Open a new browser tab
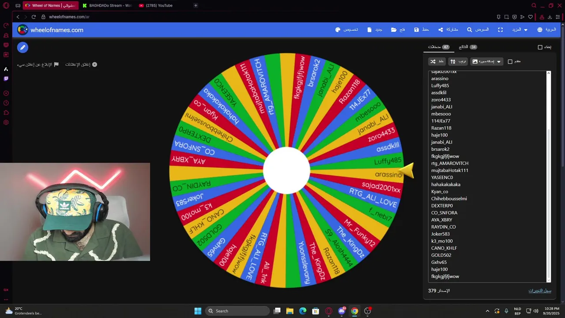The image size is (565, 318). click(196, 5)
